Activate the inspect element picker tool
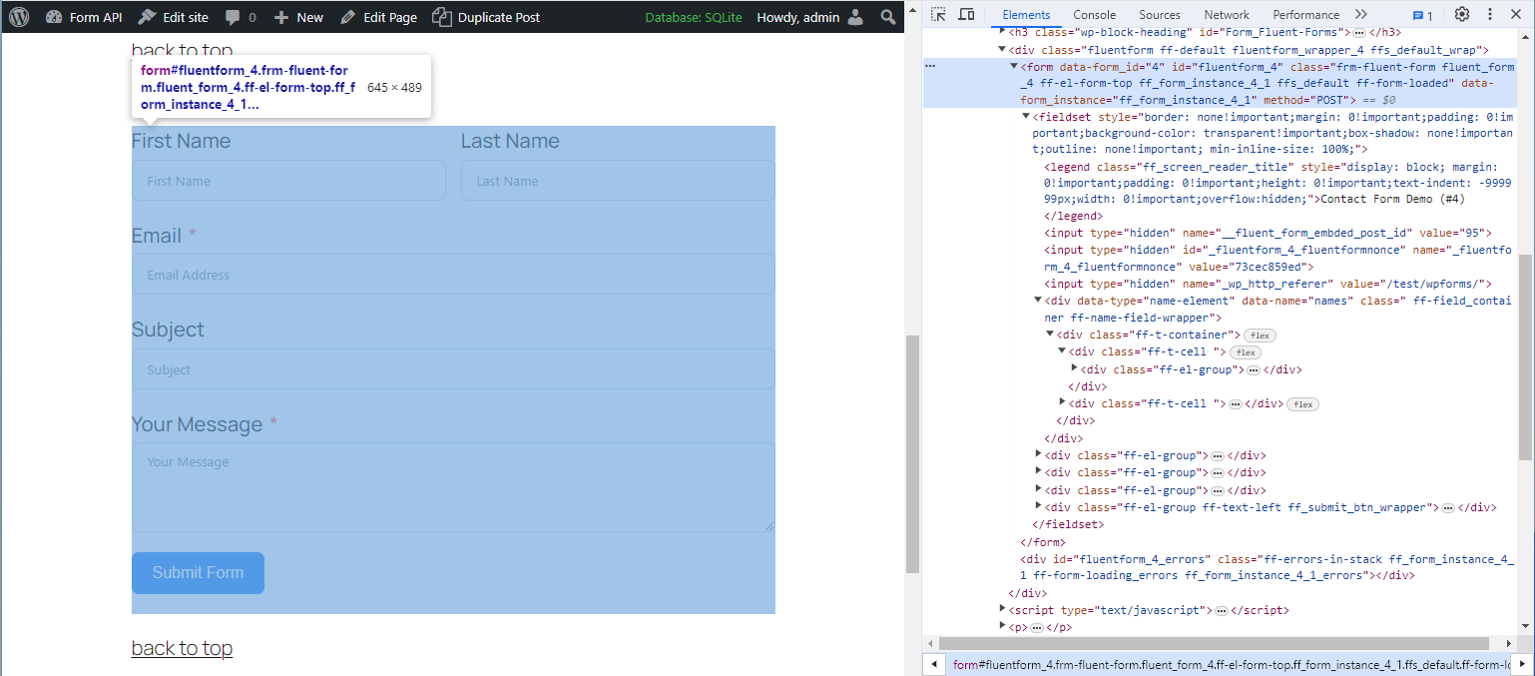 pyautogui.click(x=938, y=15)
